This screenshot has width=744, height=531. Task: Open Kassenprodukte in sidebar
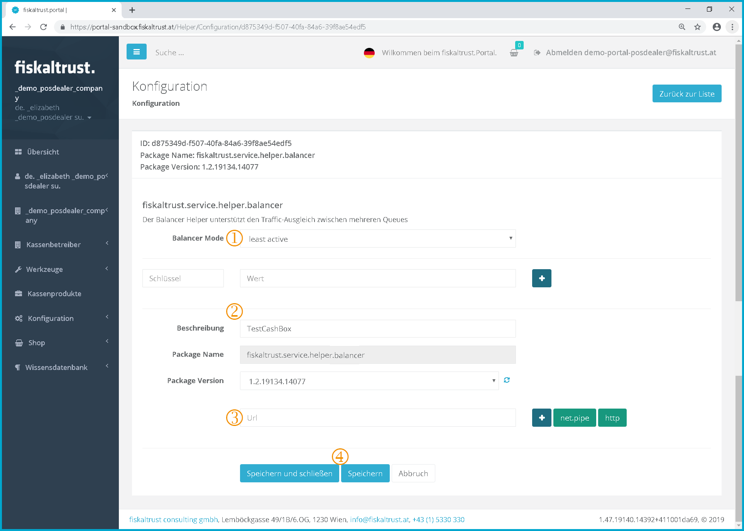coord(54,293)
